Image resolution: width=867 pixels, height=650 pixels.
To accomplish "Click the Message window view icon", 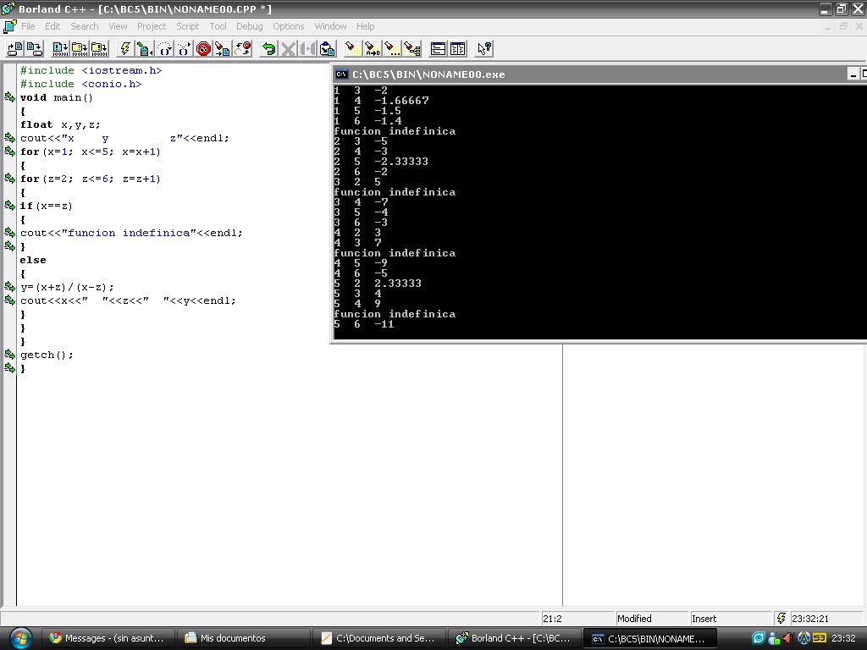I will [439, 48].
